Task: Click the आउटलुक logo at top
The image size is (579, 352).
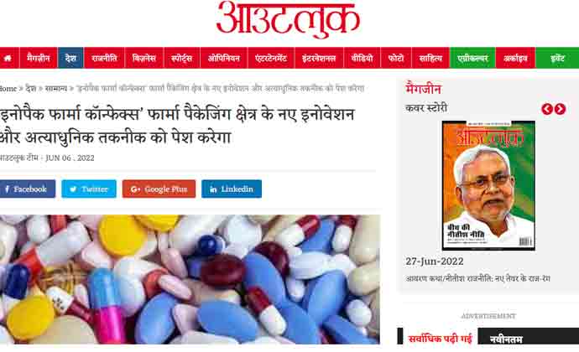Action: [x=288, y=20]
